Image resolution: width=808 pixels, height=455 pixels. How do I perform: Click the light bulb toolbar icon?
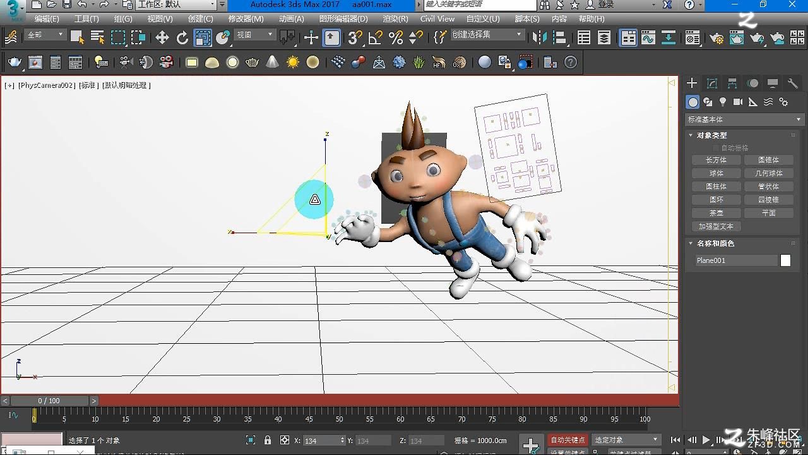point(100,62)
